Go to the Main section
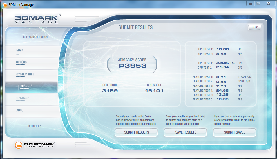Viewport: 277px width, 159px height. (x=20, y=50)
